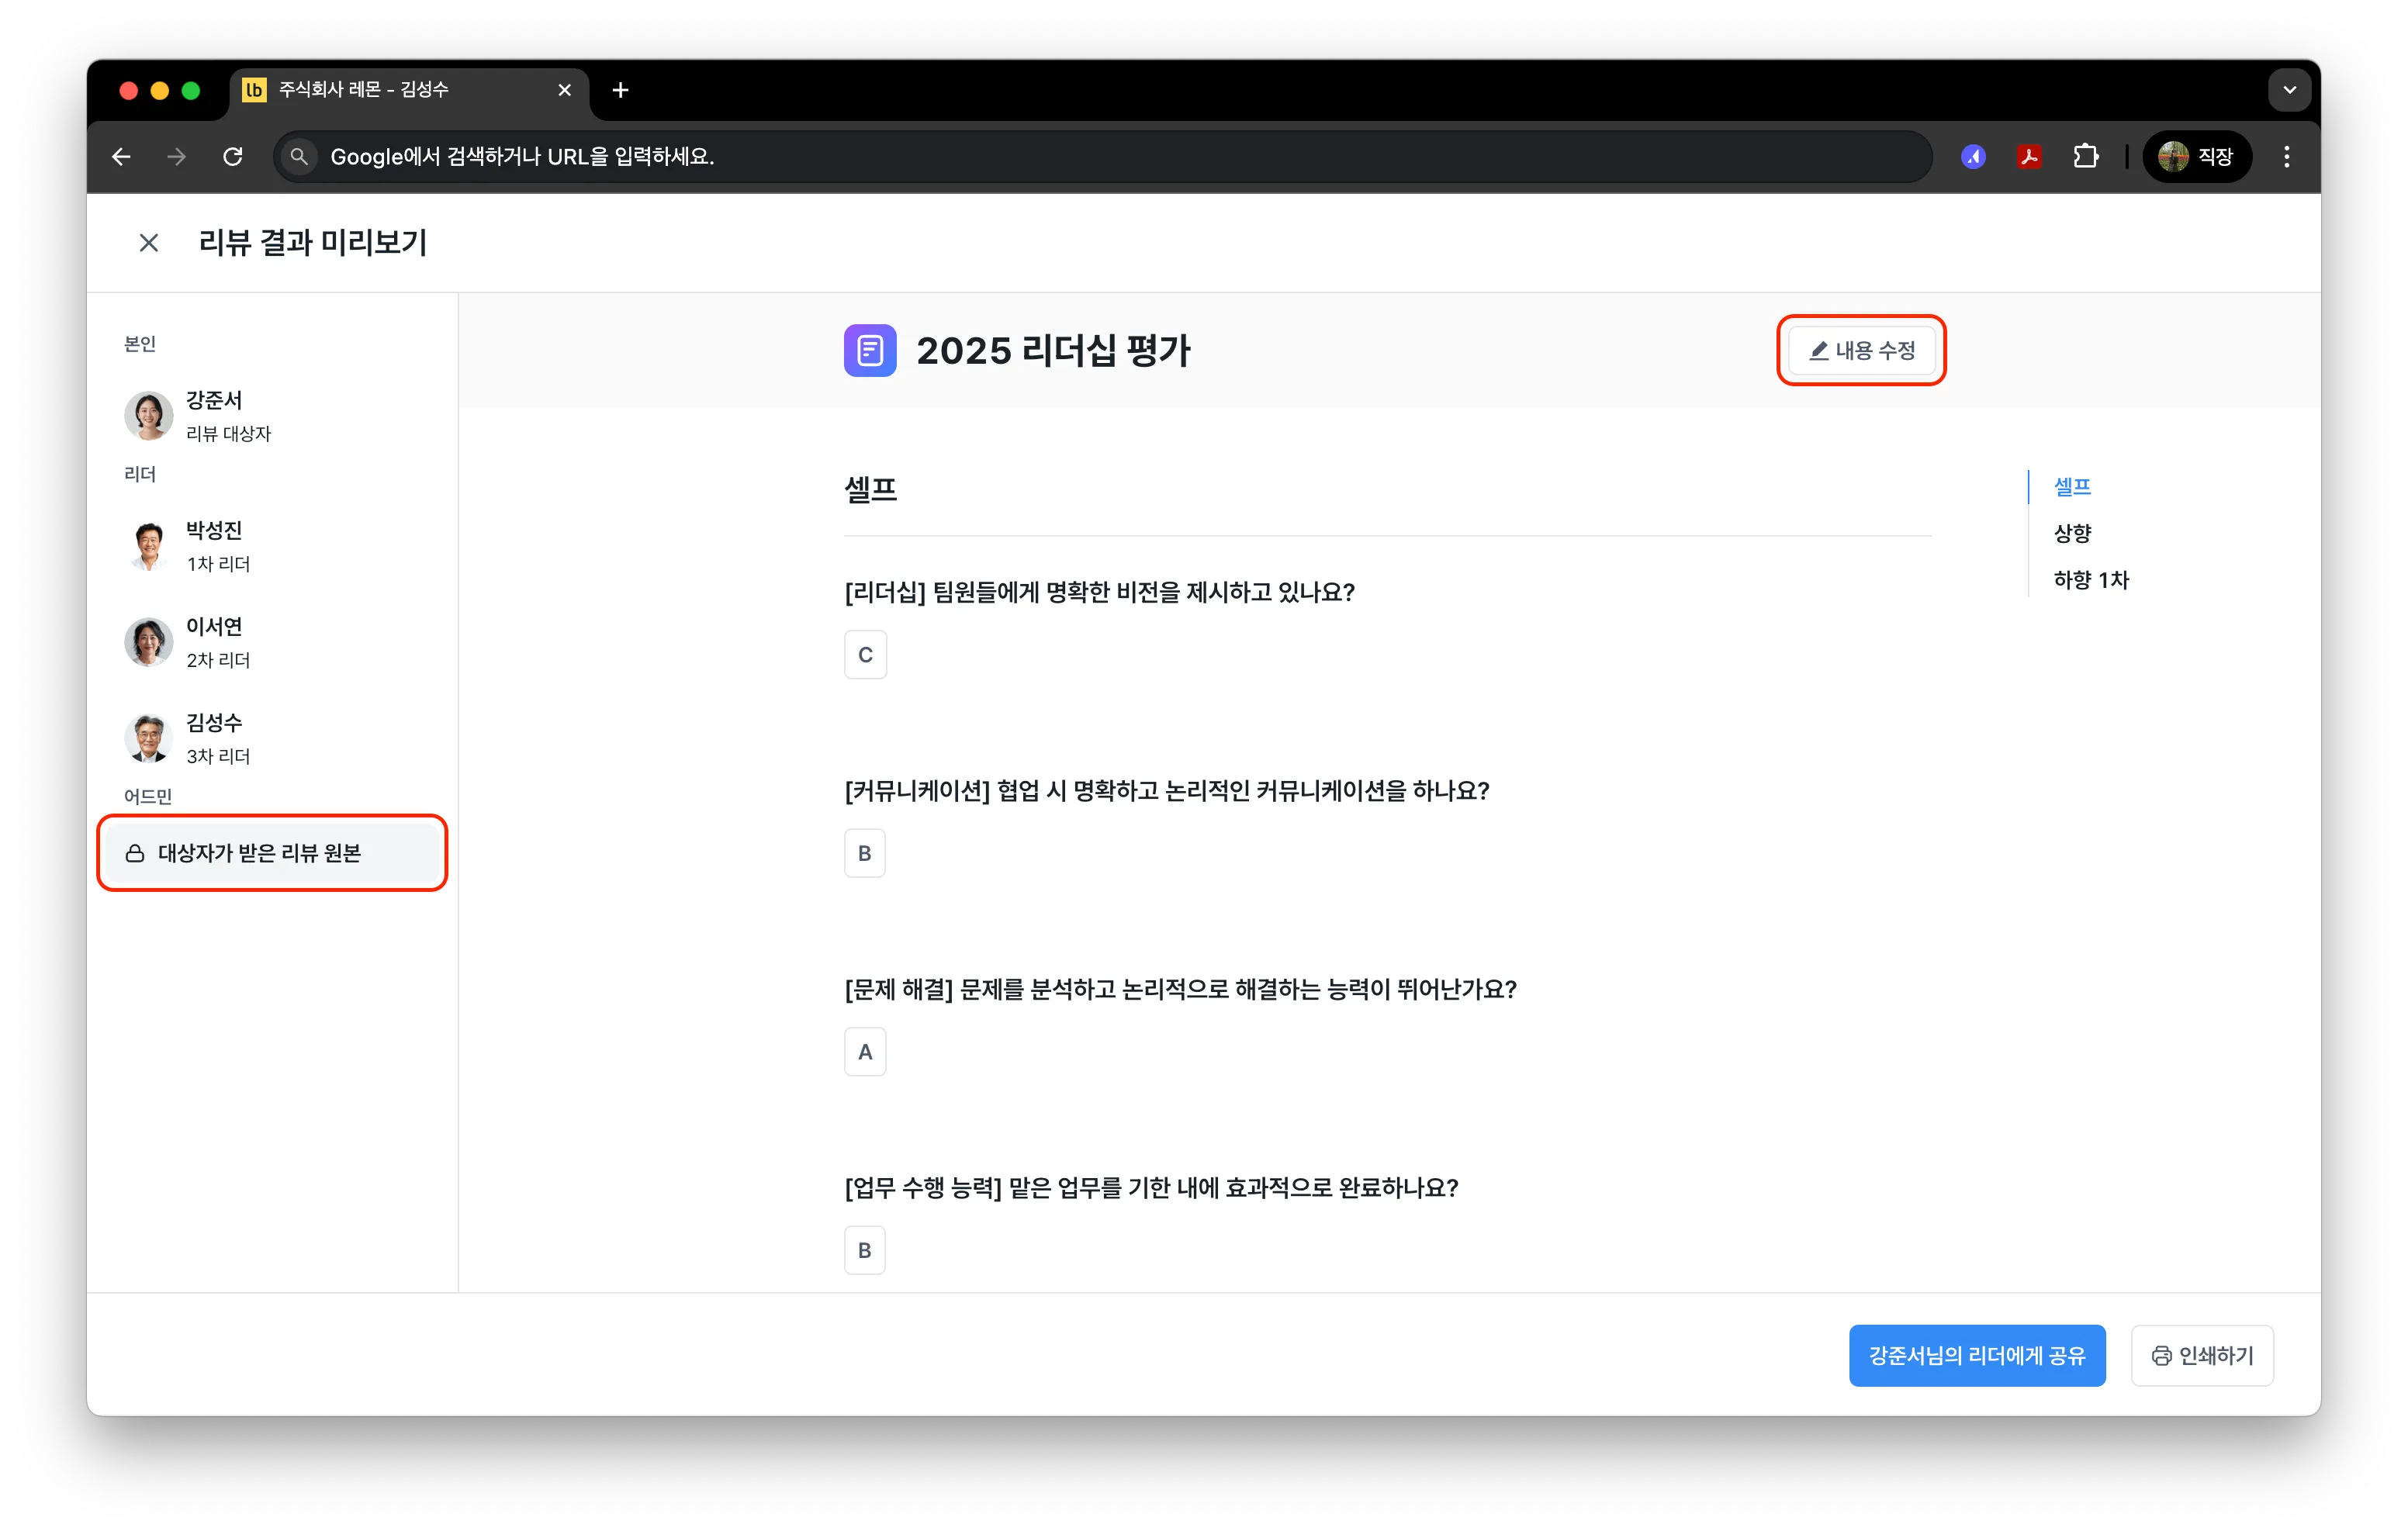Click the lb favicon on the tab
Viewport: 2408px width, 1531px height.
[254, 90]
